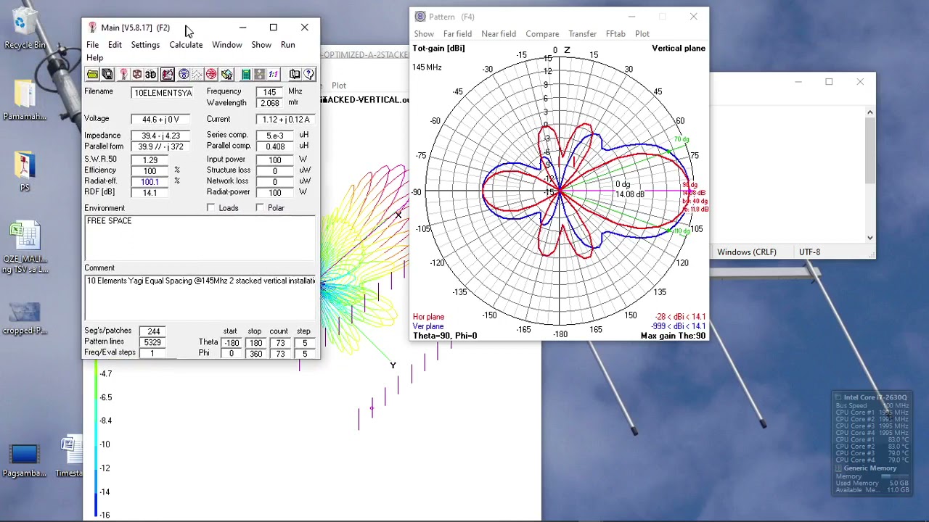Click the question mark help icon
The width and height of the screenshot is (929, 522).
pyautogui.click(x=308, y=74)
